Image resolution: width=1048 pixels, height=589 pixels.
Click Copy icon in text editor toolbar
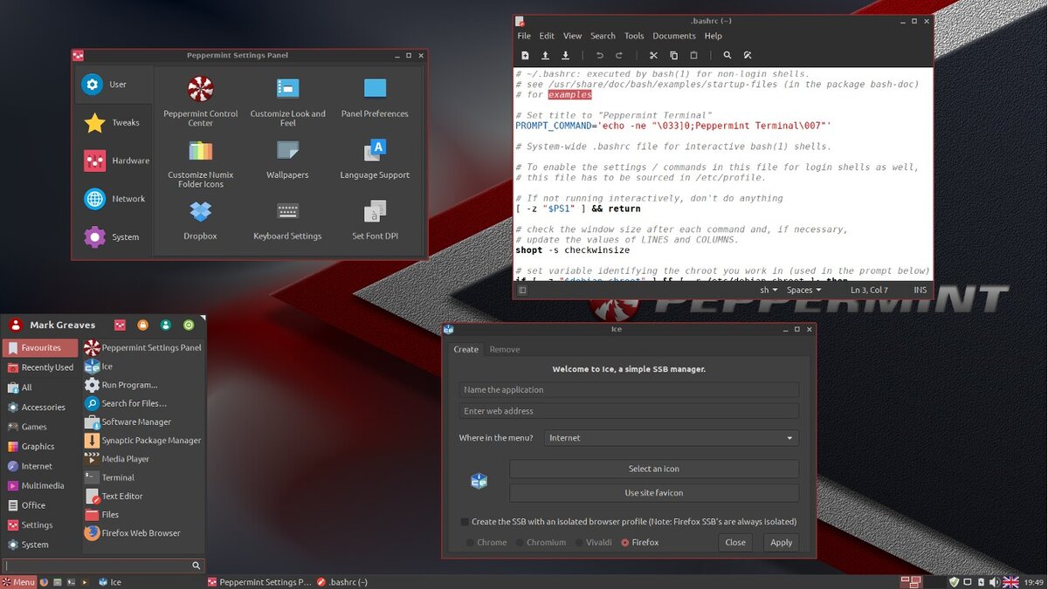pyautogui.click(x=673, y=55)
